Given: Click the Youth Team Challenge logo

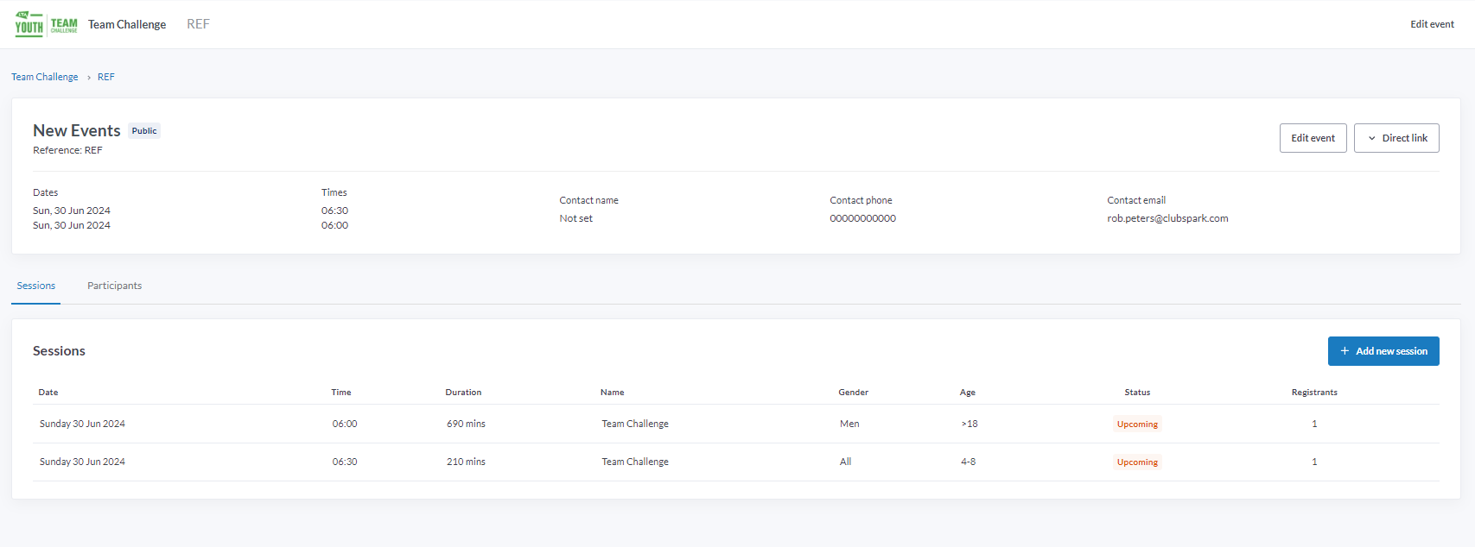Looking at the screenshot, I should coord(46,25).
